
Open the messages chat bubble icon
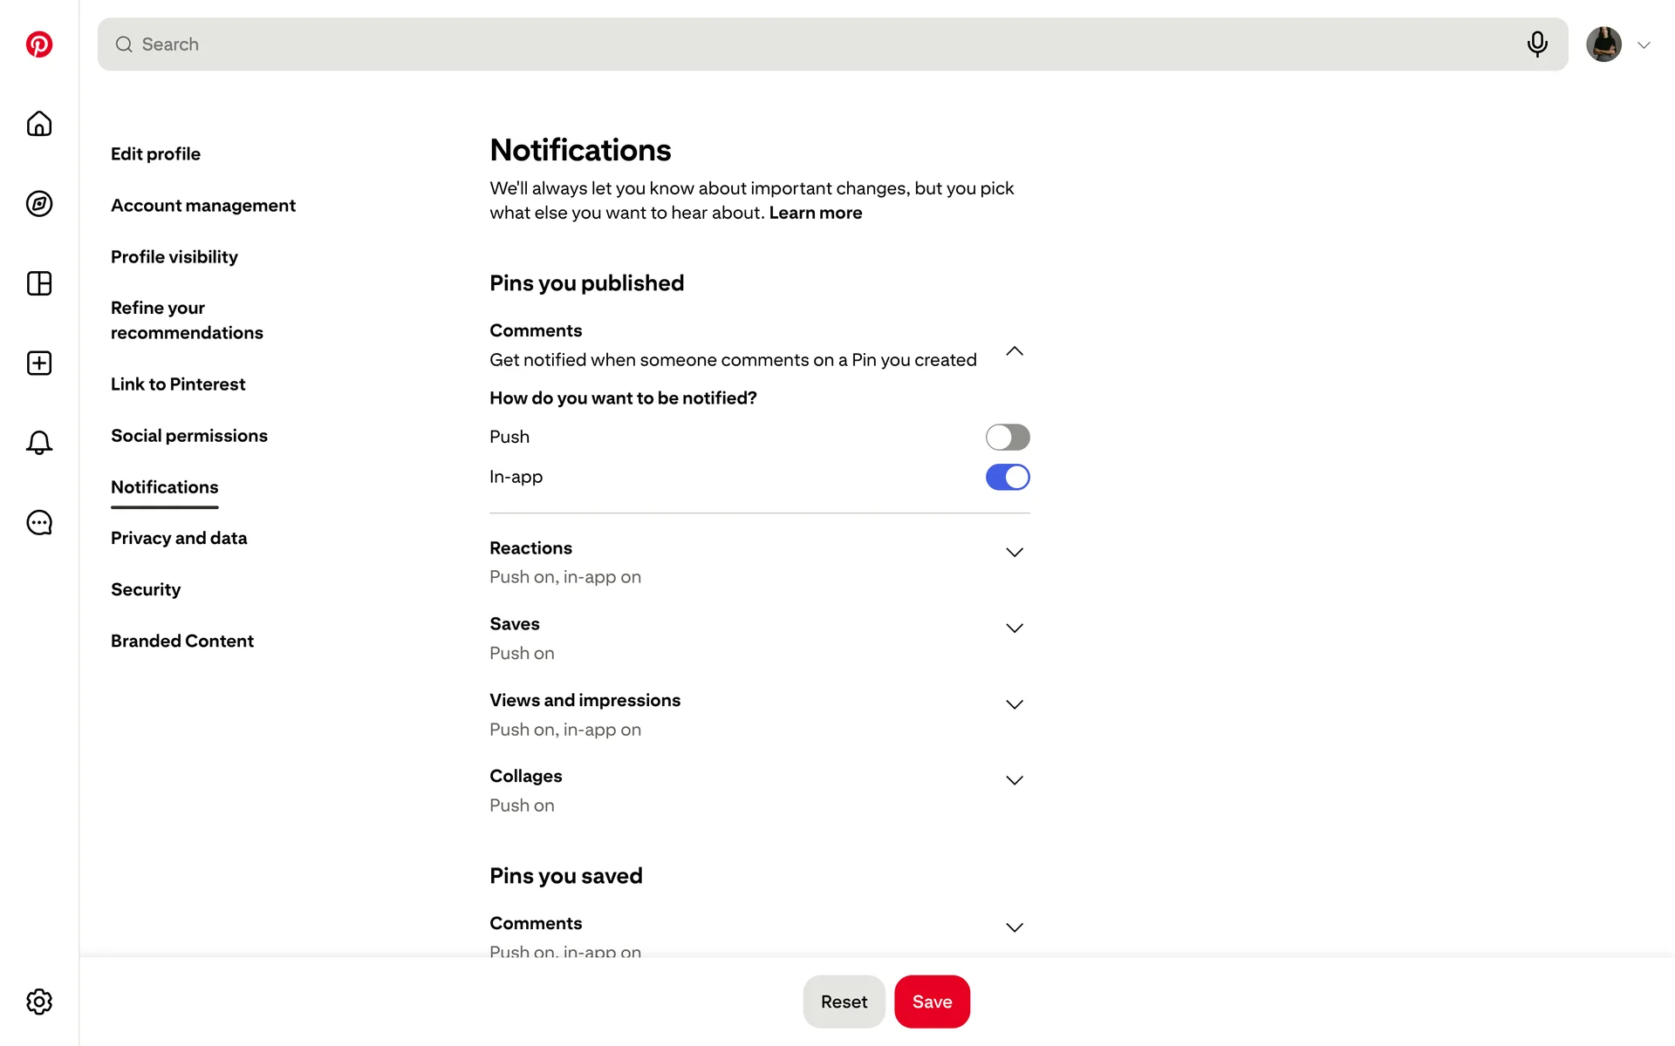(39, 523)
